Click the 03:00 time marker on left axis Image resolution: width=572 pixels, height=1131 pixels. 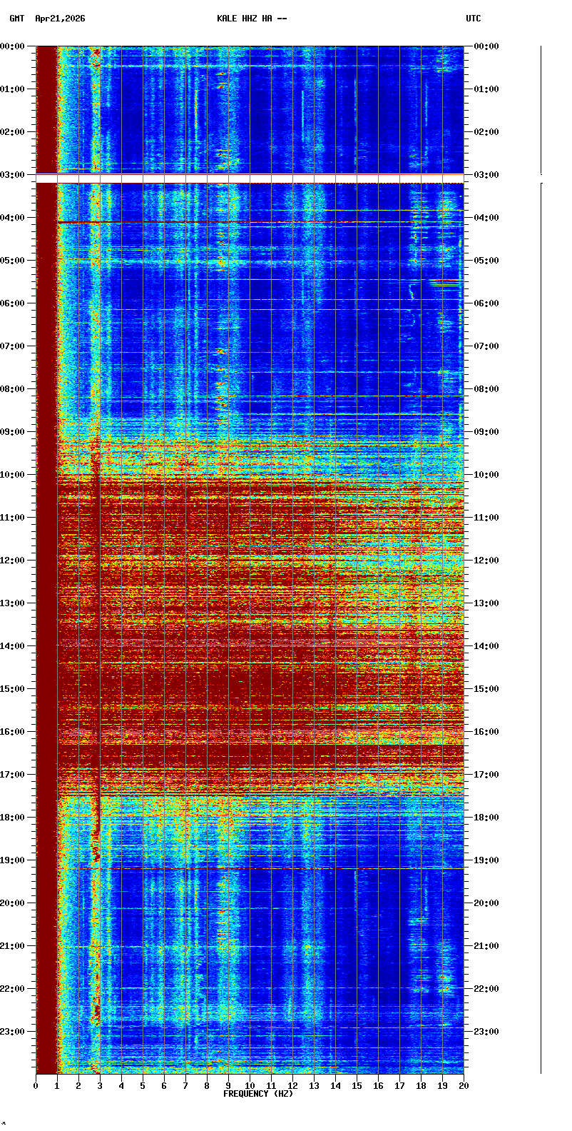pyautogui.click(x=12, y=175)
